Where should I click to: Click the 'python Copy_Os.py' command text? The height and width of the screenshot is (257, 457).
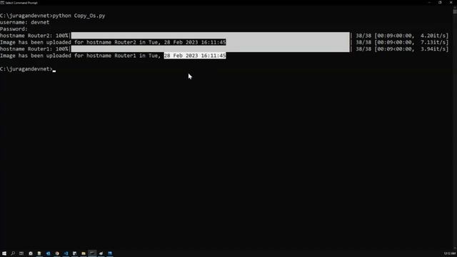(x=79, y=16)
